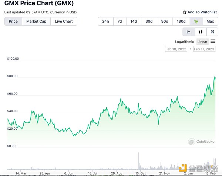The width and height of the screenshot is (222, 176).
Task: Set range to 90d
Action: click(165, 21)
